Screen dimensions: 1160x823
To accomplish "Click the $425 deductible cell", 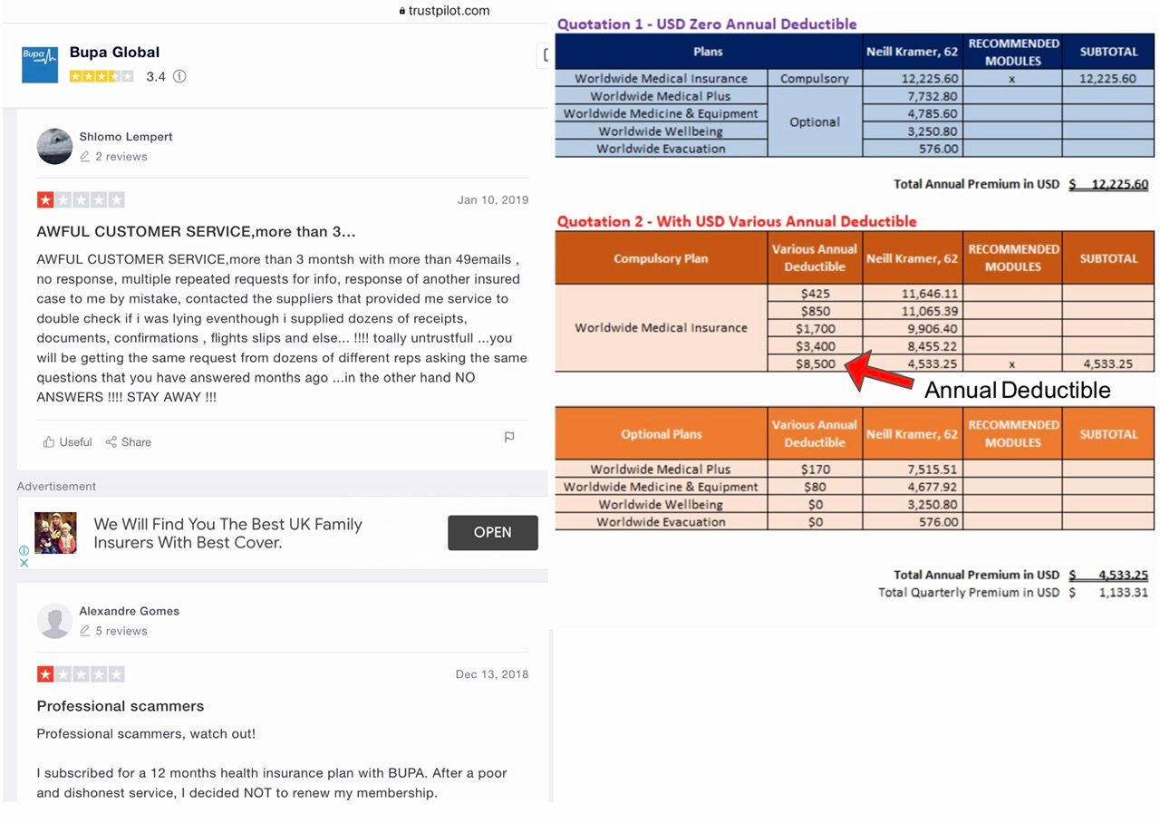I will [x=816, y=294].
